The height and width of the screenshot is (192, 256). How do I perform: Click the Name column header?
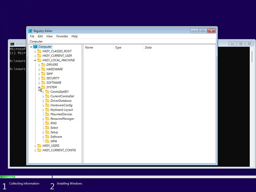[98, 47]
